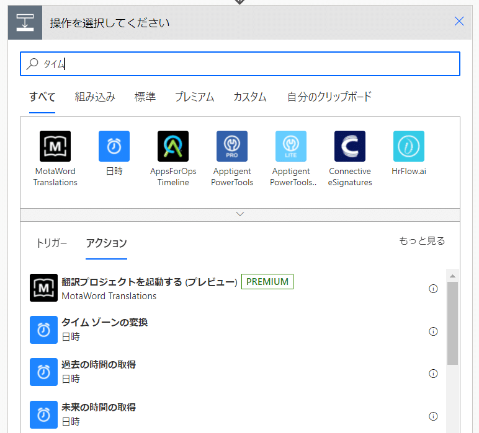This screenshot has height=433, width=479.
Task: Choose the Apptigent PowerTools LITE connector
Action: point(291,146)
